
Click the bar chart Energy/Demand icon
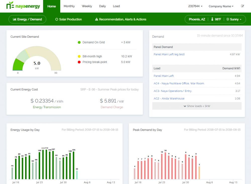[x=15, y=19]
